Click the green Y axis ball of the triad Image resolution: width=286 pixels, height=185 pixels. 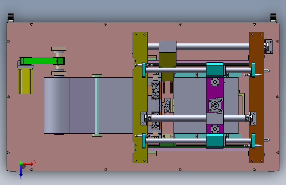point(21,164)
